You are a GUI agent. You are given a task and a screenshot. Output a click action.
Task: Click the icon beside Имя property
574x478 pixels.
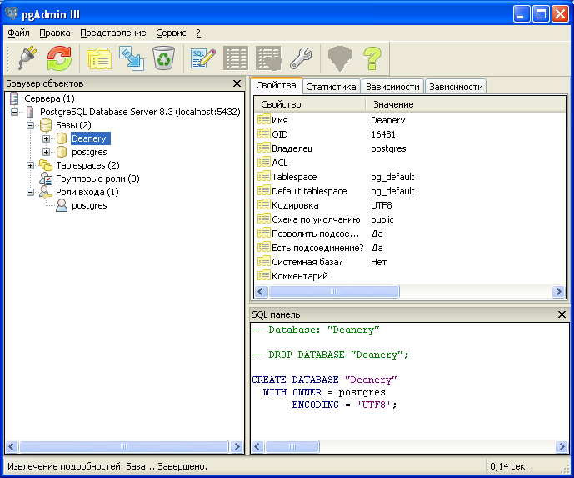coord(263,120)
